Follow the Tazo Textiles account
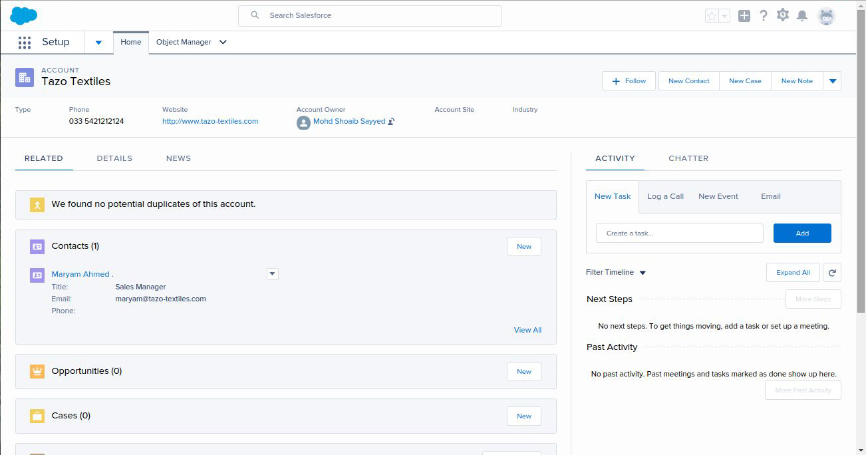 click(x=629, y=81)
